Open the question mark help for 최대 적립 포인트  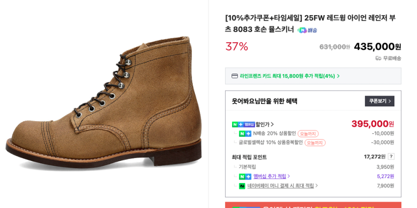[x=391, y=156]
